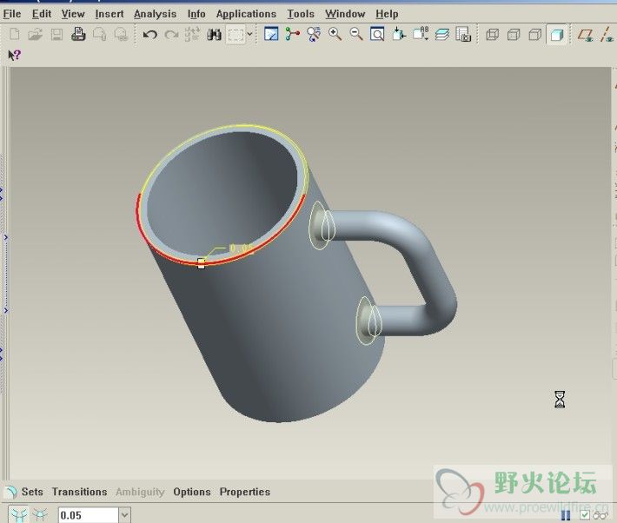This screenshot has height=523, width=617.
Task: Open the Sets panel
Action: (x=32, y=492)
